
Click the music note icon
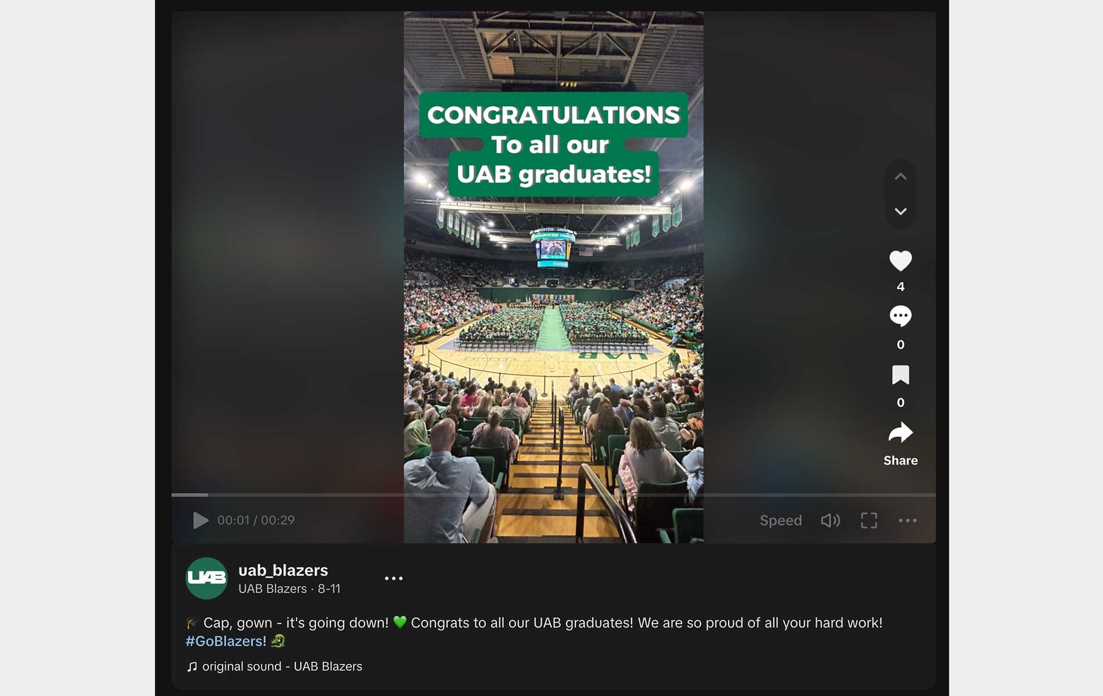192,666
